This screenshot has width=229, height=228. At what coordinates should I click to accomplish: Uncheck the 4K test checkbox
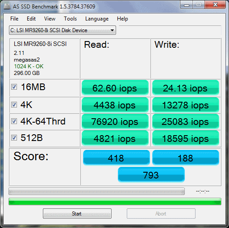(x=14, y=105)
